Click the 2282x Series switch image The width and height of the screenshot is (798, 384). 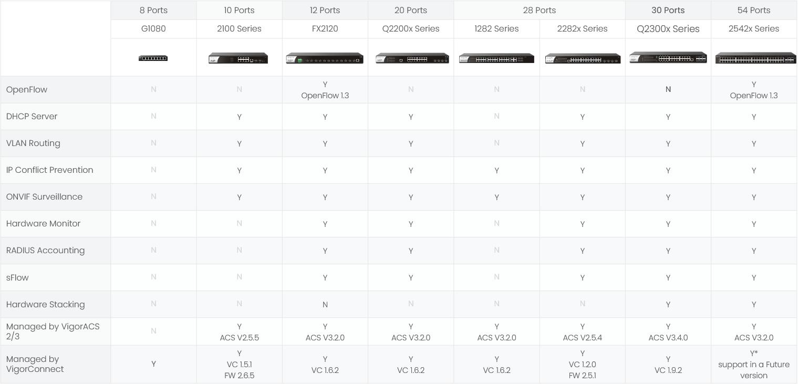(x=582, y=59)
